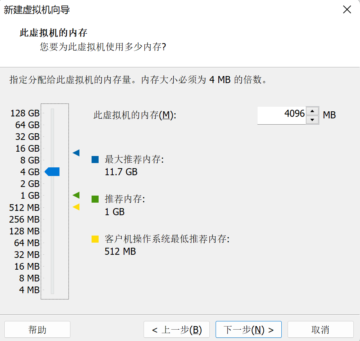Go back with 上一步(B) button
This screenshot has width=360, height=341.
point(176,330)
